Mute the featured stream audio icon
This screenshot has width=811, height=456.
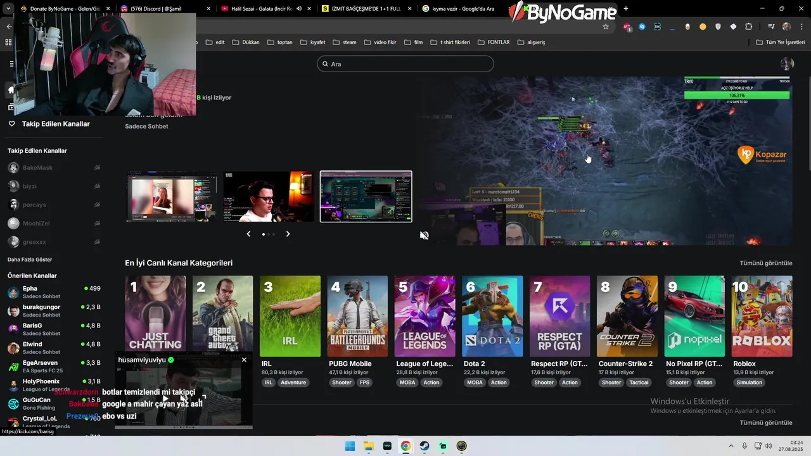coord(424,236)
